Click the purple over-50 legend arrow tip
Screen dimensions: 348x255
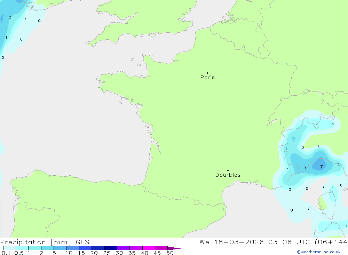pyautogui.click(x=174, y=248)
